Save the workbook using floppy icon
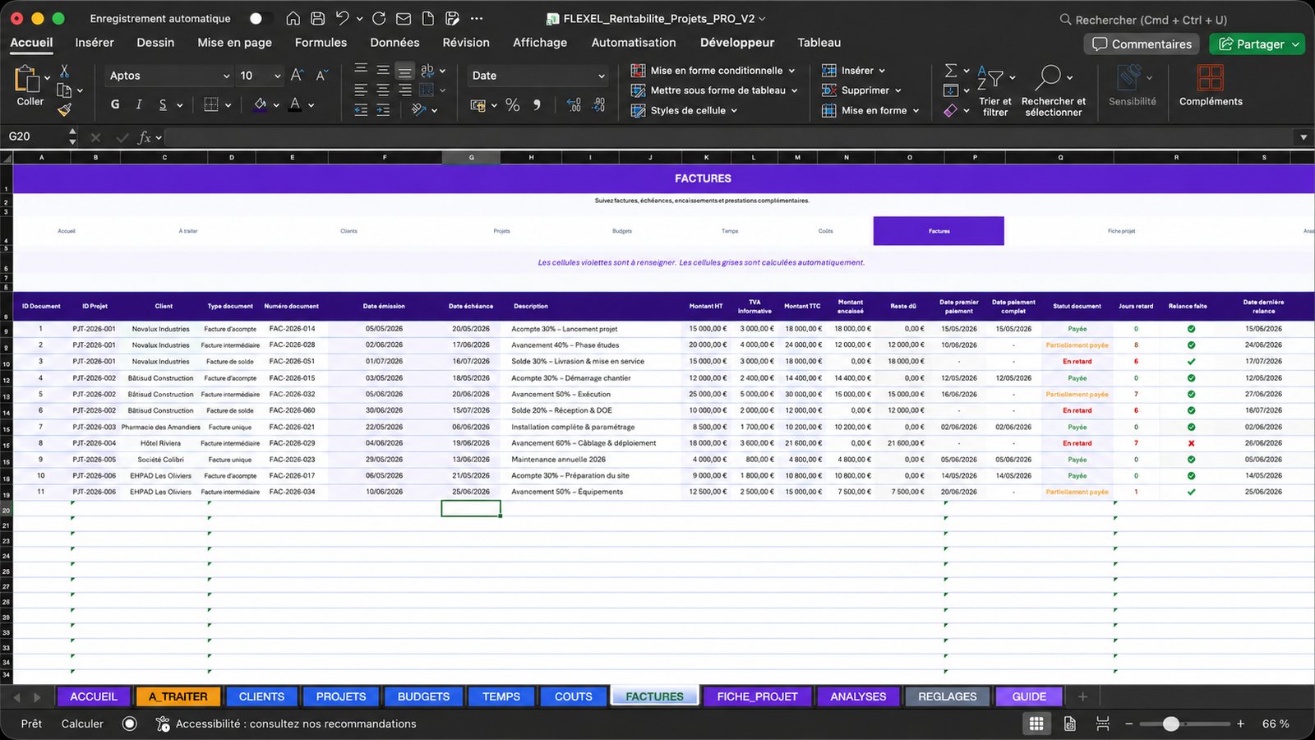 click(318, 18)
